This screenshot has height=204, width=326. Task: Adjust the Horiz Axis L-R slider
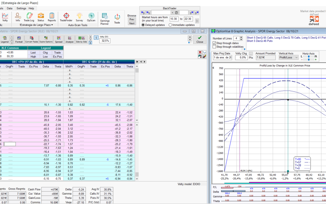click(309, 57)
